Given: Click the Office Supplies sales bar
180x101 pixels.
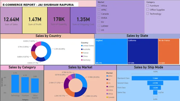Looking at the screenshot, I should tap(35, 86).
